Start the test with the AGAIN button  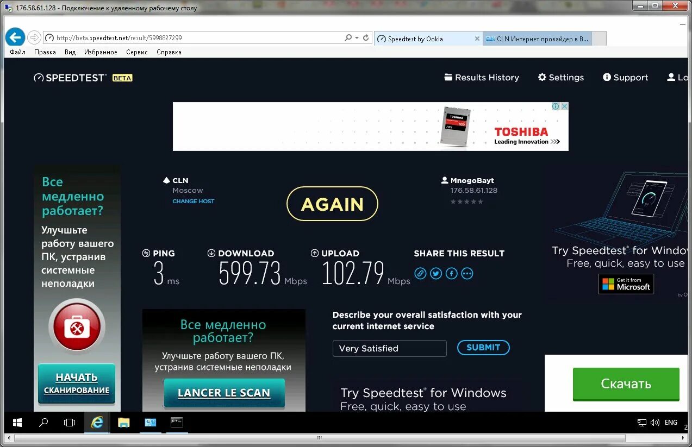(x=332, y=204)
